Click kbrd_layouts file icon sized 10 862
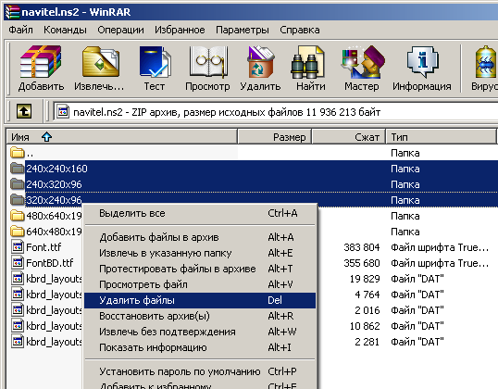This screenshot has height=389, width=498. [18, 326]
